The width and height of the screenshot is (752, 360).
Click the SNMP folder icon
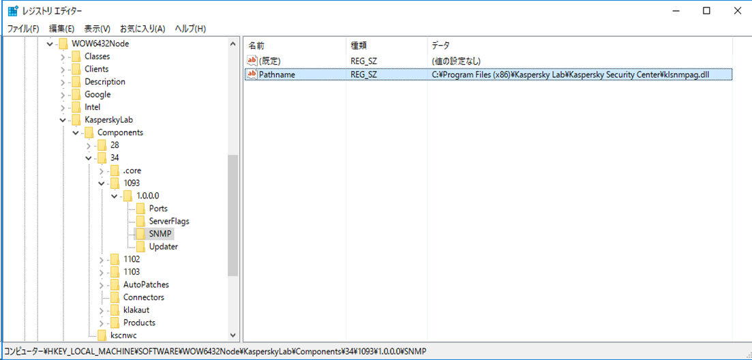140,234
